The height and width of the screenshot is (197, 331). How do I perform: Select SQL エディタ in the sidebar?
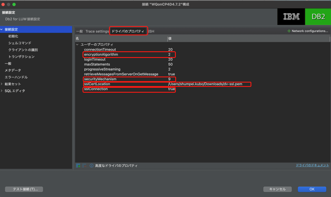pos(15,91)
